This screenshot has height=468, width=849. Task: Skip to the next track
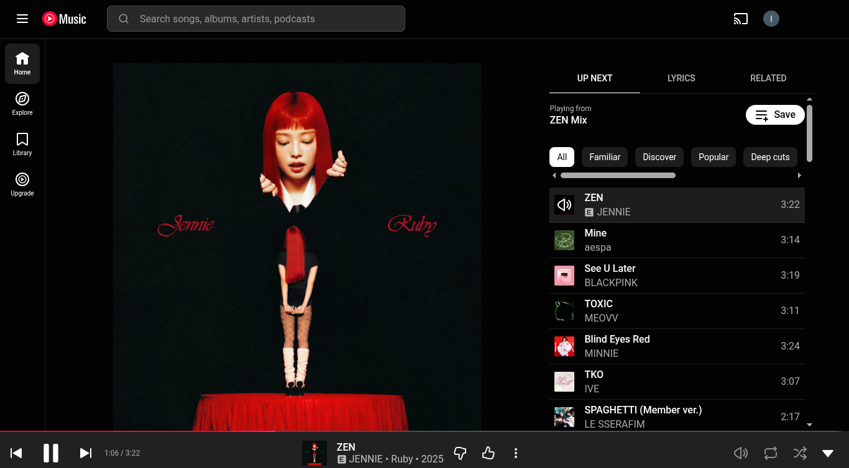pyautogui.click(x=86, y=453)
